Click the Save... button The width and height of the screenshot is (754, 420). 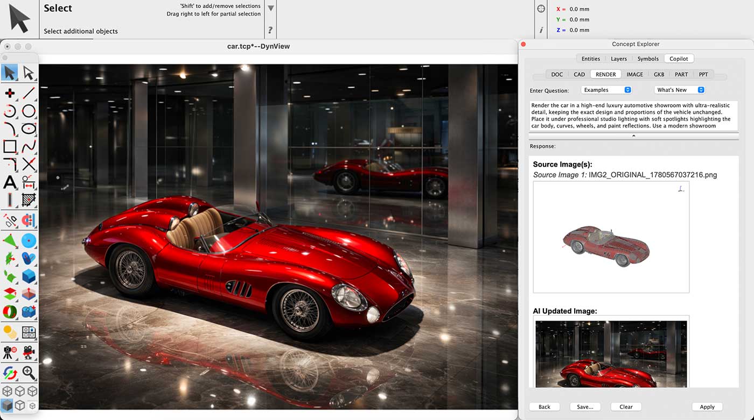pyautogui.click(x=585, y=407)
